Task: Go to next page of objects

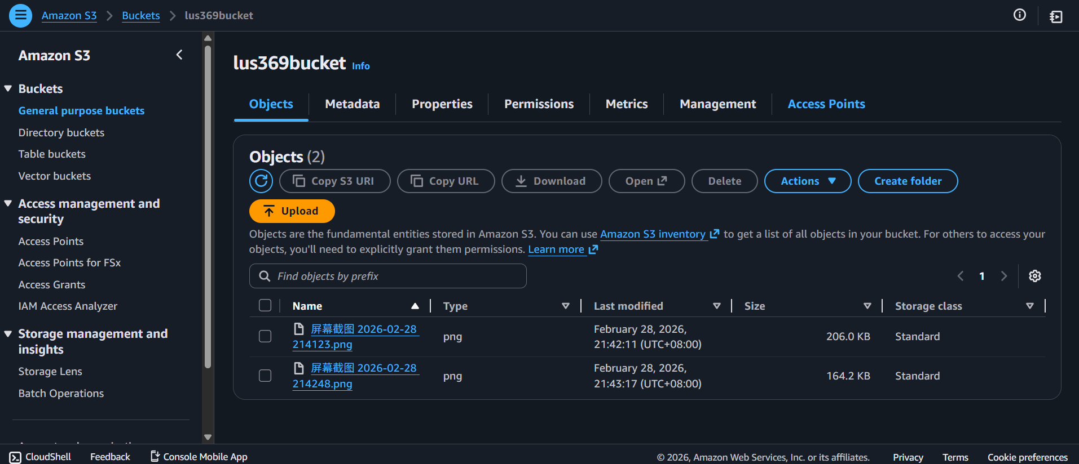Action: coord(1003,276)
